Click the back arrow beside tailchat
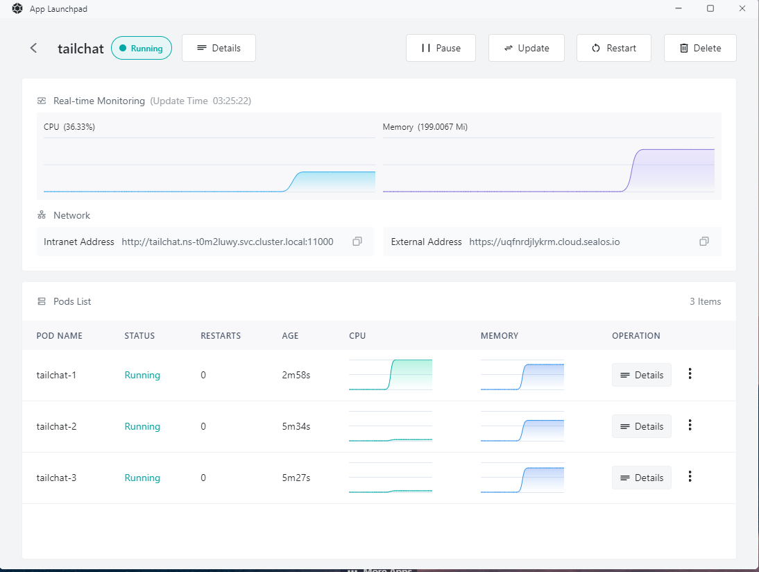Image resolution: width=759 pixels, height=572 pixels. coord(33,48)
